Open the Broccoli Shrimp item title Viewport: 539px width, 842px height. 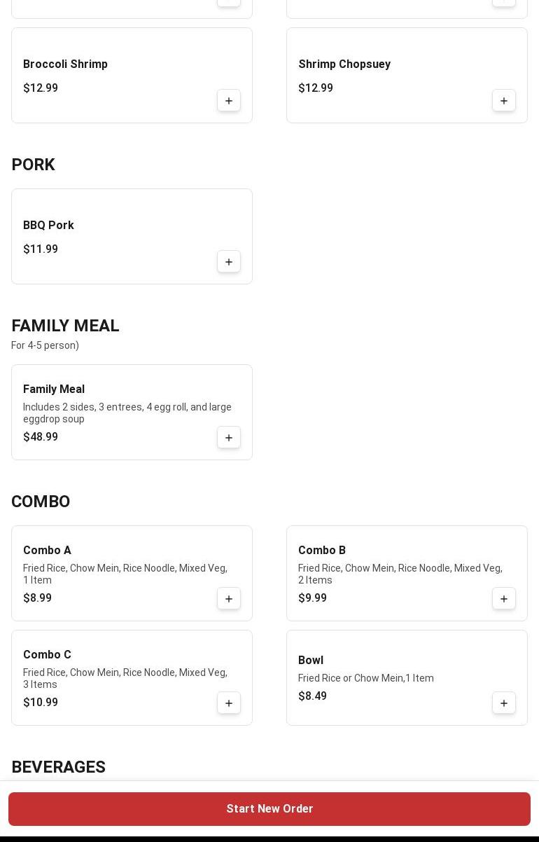(x=65, y=64)
